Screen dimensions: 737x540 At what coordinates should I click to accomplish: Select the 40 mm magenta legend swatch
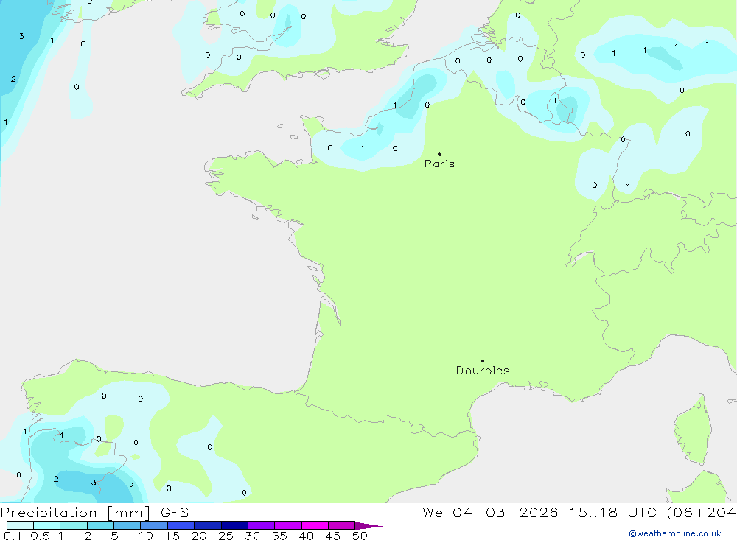click(315, 525)
